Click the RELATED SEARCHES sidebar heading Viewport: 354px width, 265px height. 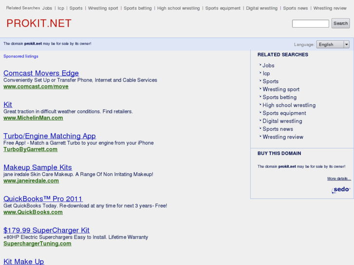[282, 55]
